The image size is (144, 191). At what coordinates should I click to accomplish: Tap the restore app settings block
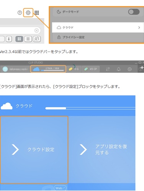[102, 150]
